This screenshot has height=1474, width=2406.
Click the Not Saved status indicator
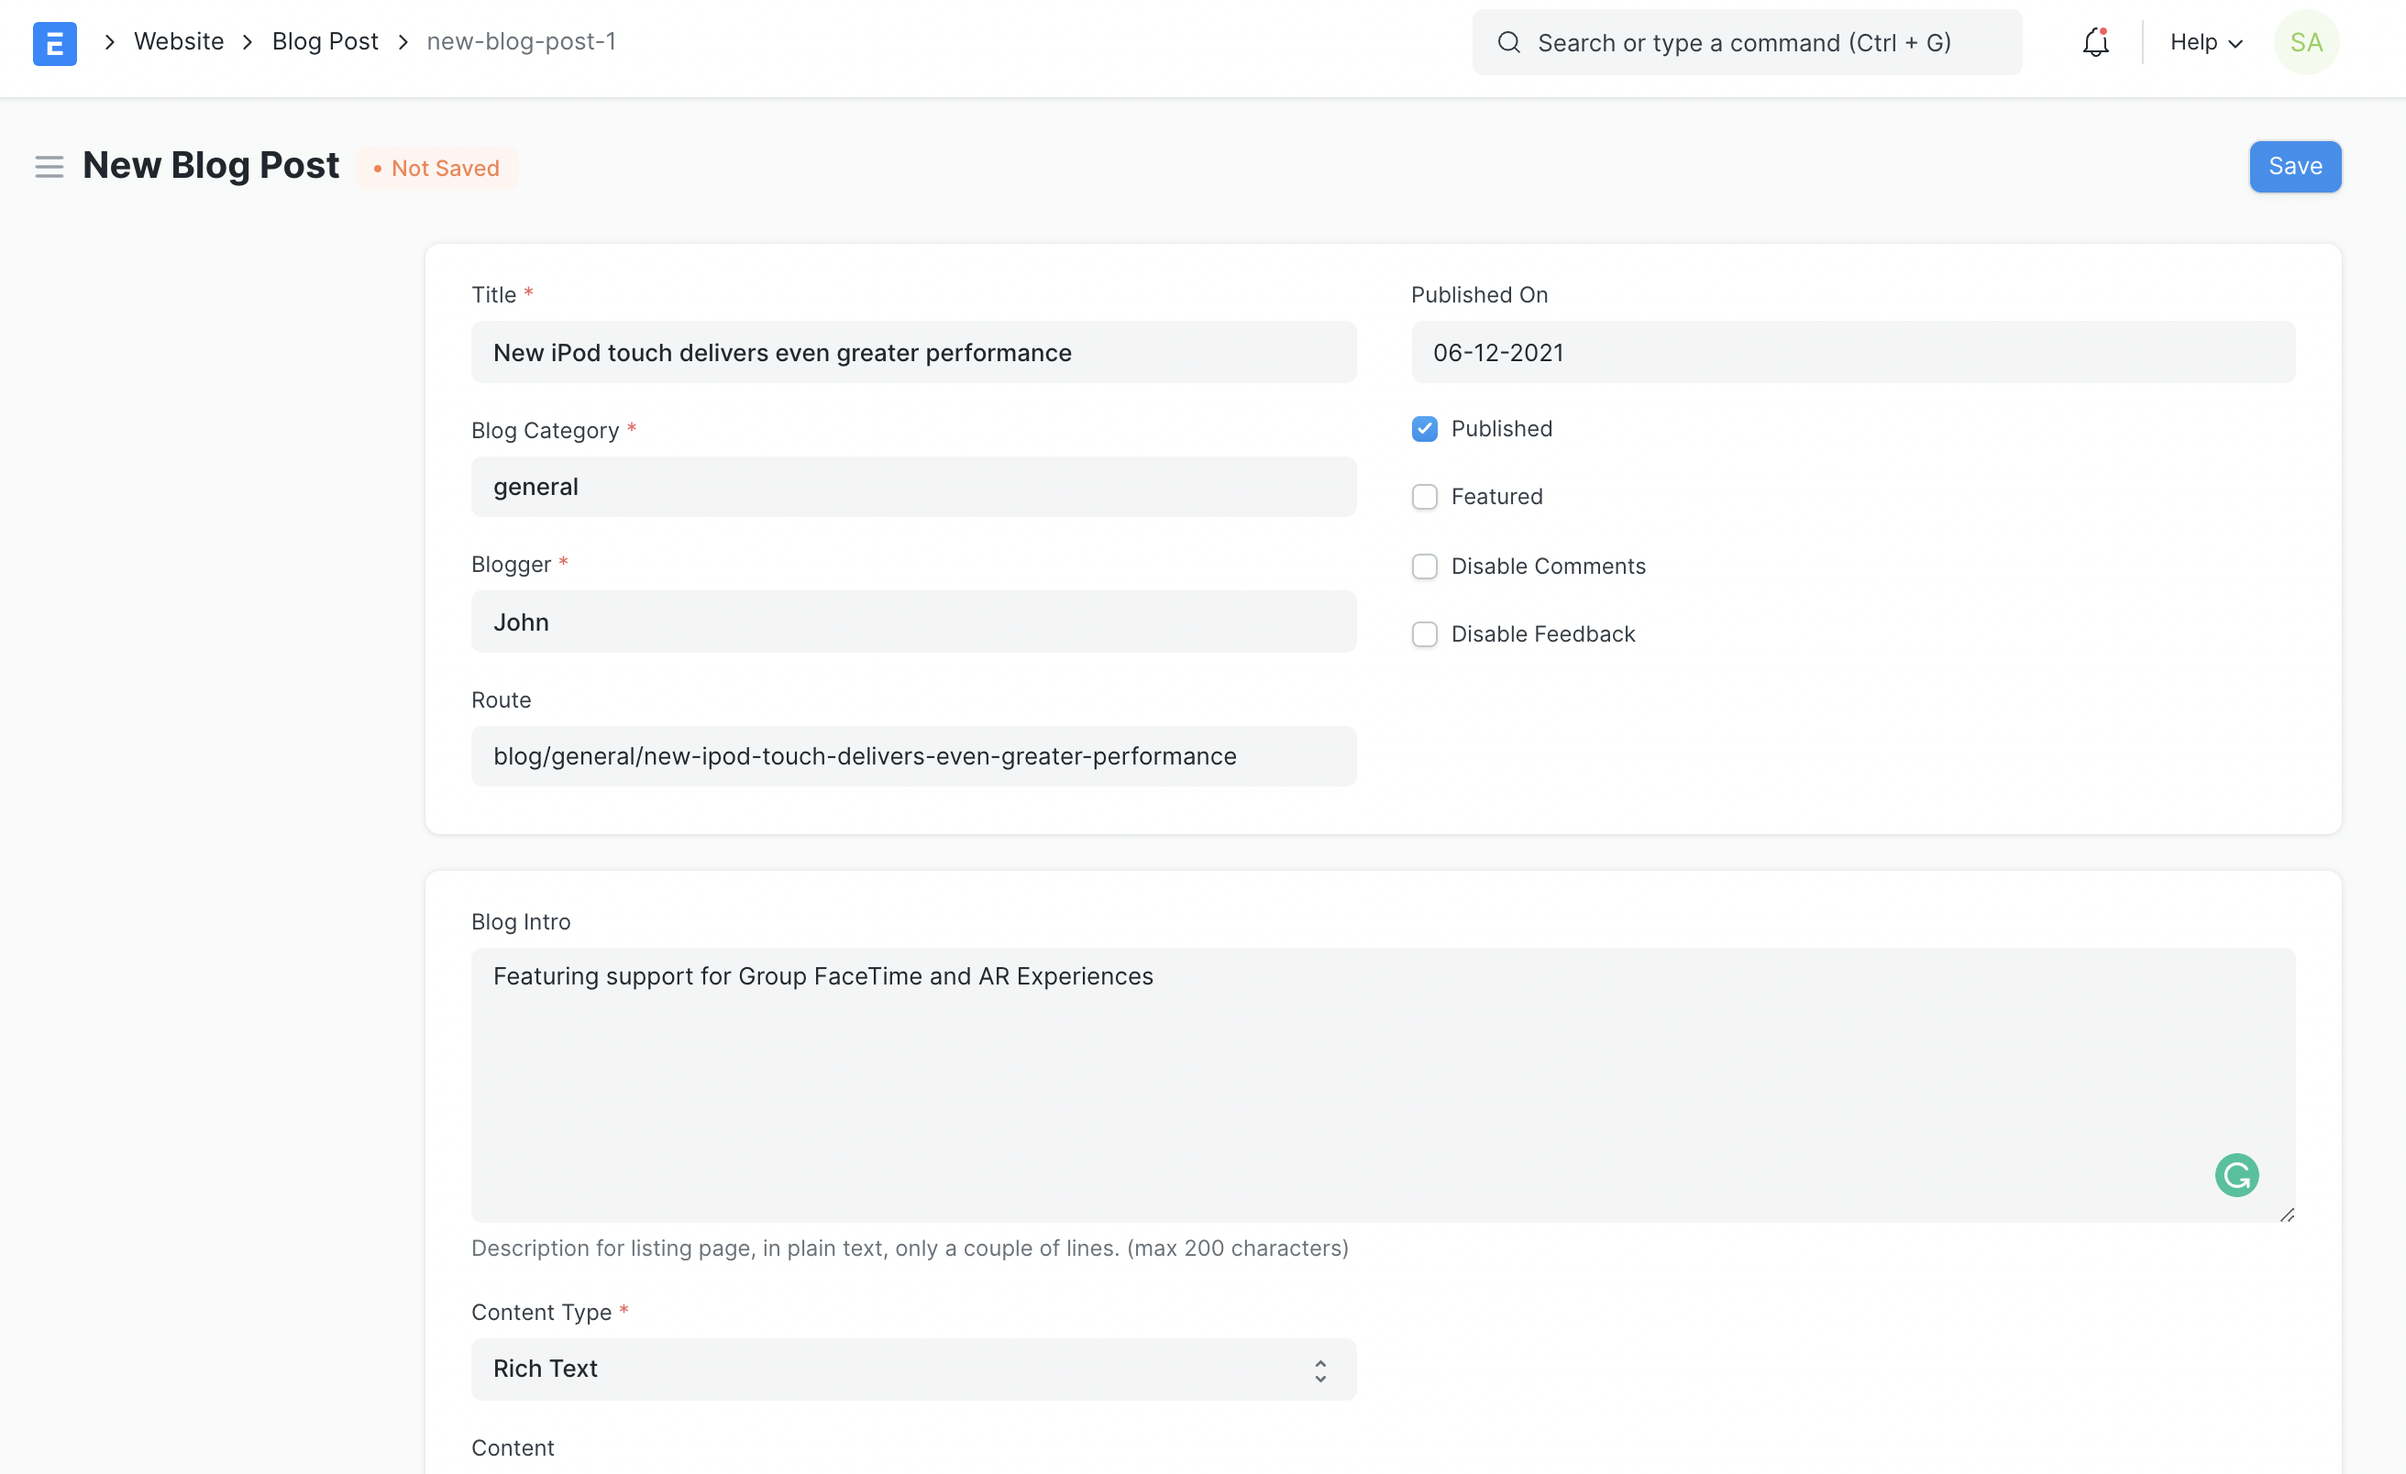[x=436, y=169]
